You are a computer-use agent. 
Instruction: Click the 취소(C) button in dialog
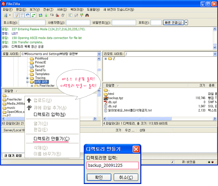click(x=126, y=177)
